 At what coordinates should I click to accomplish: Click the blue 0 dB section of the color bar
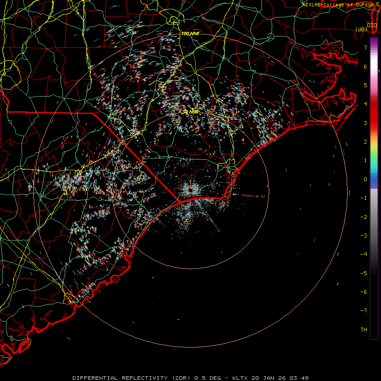374,180
